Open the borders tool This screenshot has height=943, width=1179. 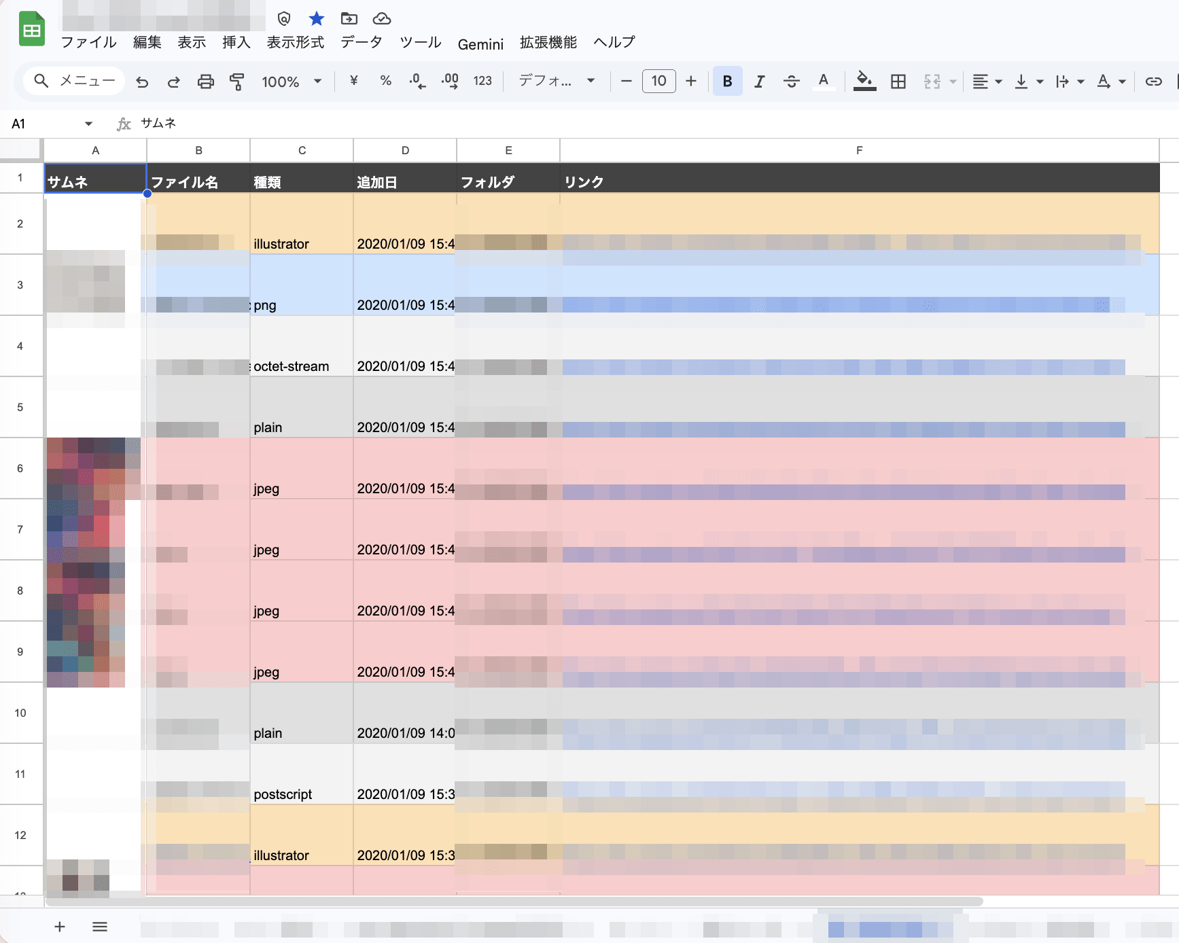(x=898, y=82)
